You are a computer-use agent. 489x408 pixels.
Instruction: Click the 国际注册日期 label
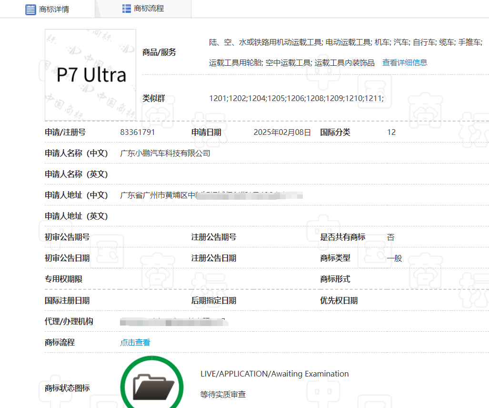pyautogui.click(x=67, y=301)
